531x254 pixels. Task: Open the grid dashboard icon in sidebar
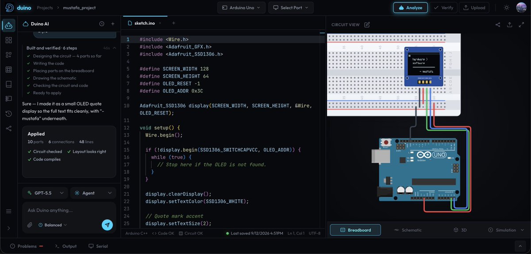(8, 40)
